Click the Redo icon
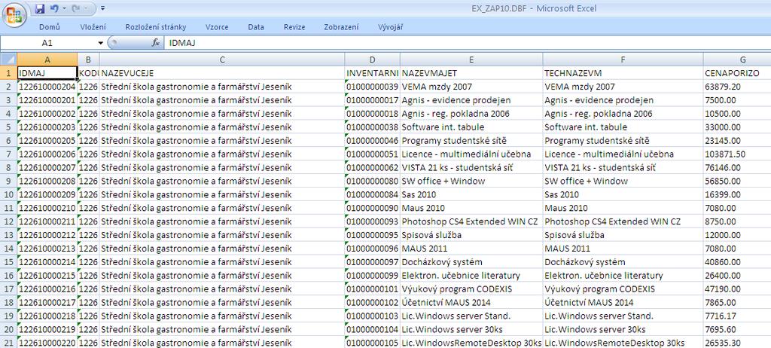This screenshot has width=771, height=348. (76, 8)
